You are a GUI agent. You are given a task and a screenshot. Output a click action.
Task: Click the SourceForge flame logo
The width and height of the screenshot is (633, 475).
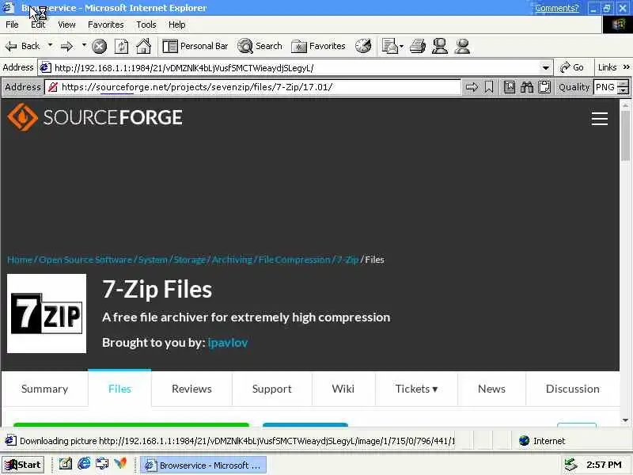pos(22,117)
